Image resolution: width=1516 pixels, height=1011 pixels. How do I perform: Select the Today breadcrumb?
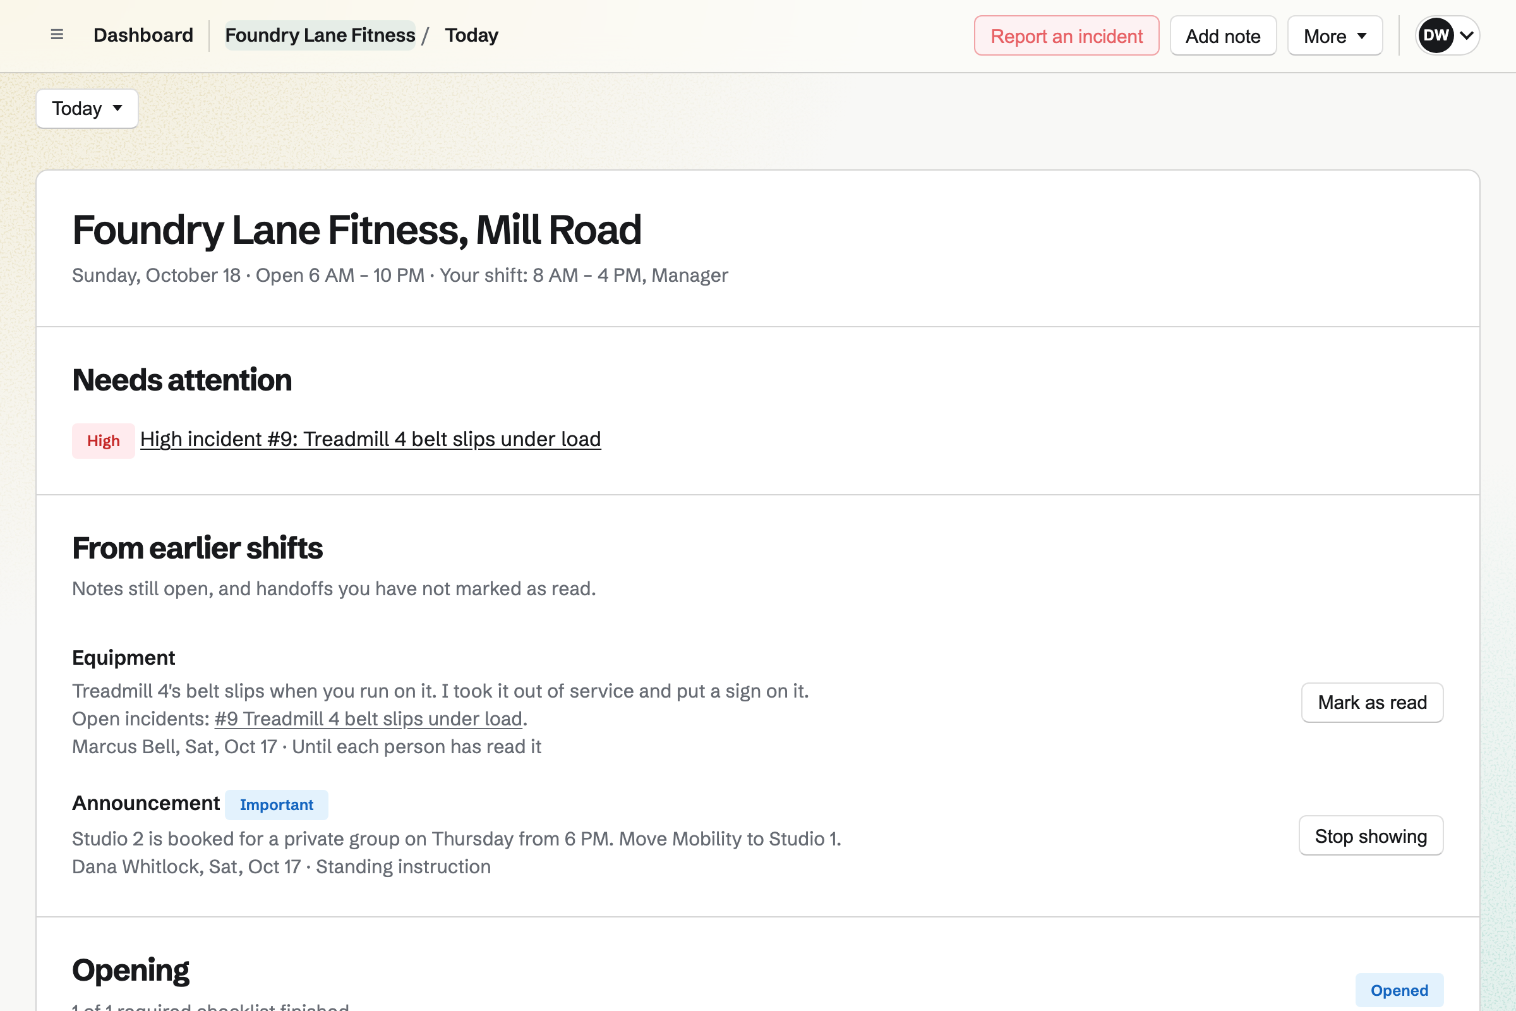pyautogui.click(x=471, y=35)
